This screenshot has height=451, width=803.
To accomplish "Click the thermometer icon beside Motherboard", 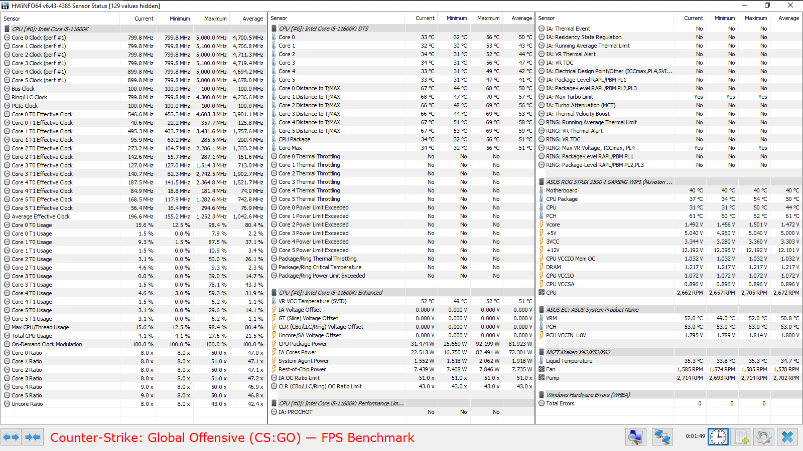I will point(542,190).
